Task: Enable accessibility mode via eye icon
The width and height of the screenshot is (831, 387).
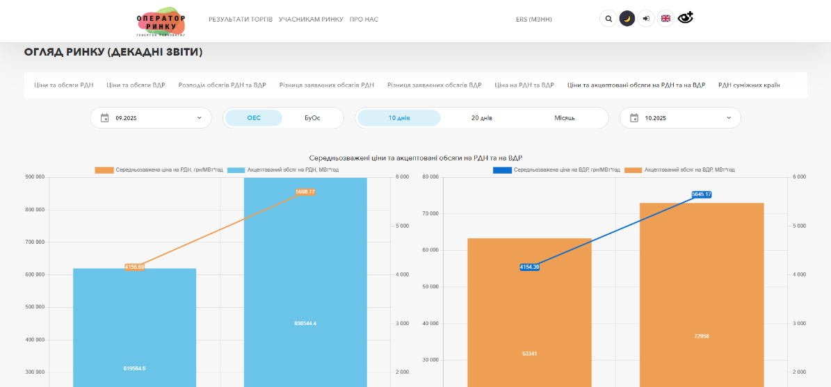Action: coord(686,18)
